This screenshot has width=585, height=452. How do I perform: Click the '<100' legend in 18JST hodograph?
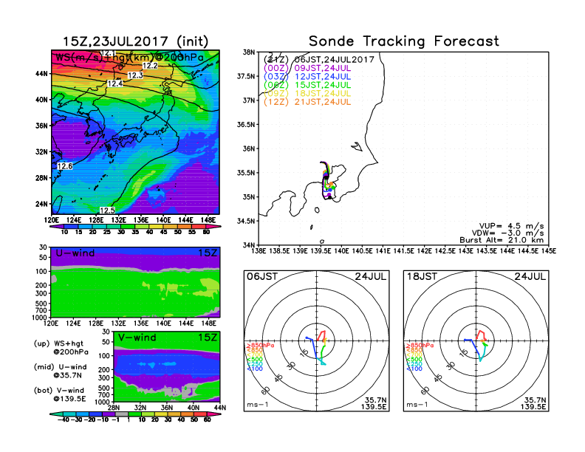pos(414,369)
